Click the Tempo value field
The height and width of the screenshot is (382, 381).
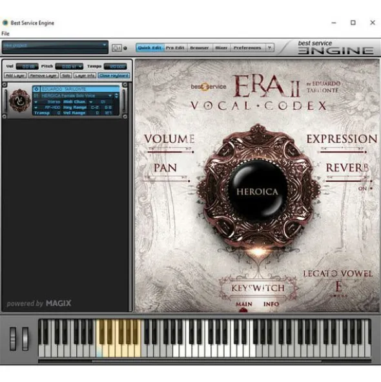click(116, 67)
